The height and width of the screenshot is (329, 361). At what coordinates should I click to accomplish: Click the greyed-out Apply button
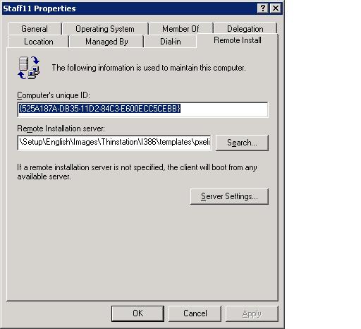click(252, 313)
